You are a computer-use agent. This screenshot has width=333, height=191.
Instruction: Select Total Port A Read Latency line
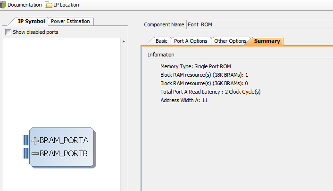(x=210, y=92)
